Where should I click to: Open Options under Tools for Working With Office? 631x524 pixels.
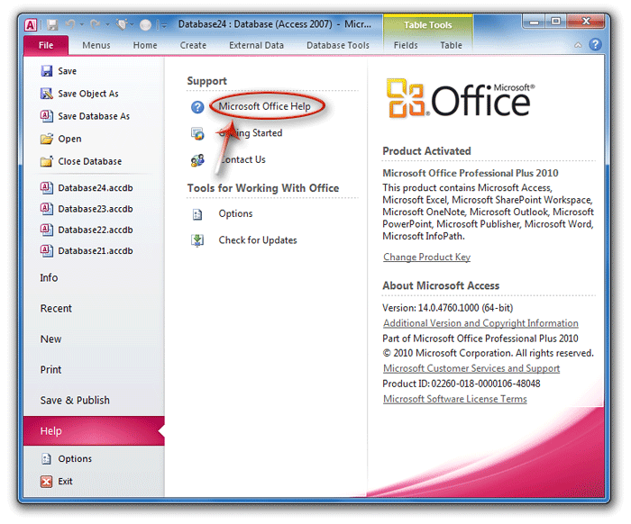tap(236, 213)
